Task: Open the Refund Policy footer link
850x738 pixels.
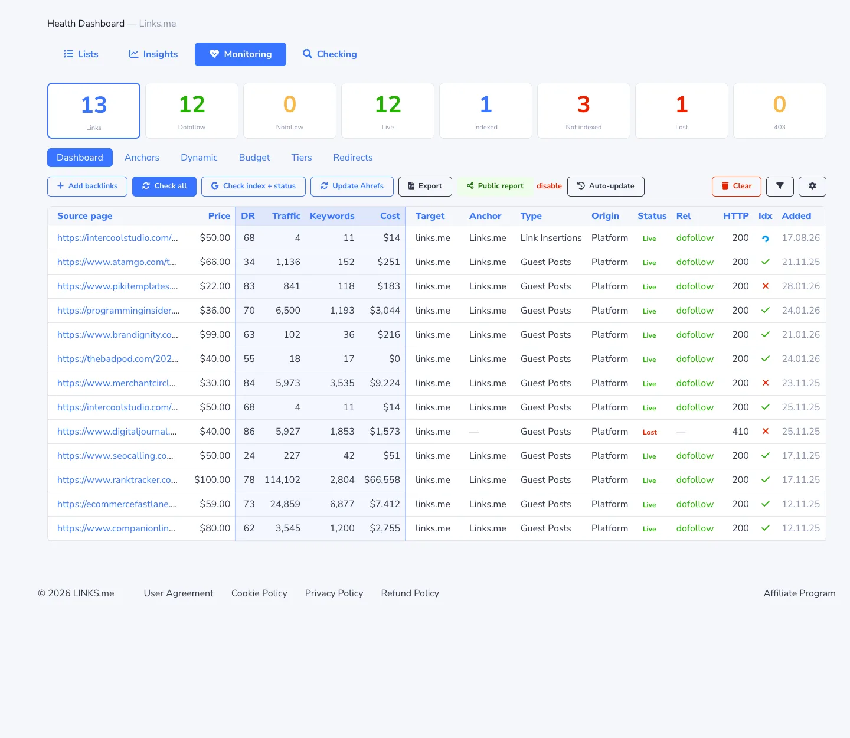Action: [x=410, y=593]
